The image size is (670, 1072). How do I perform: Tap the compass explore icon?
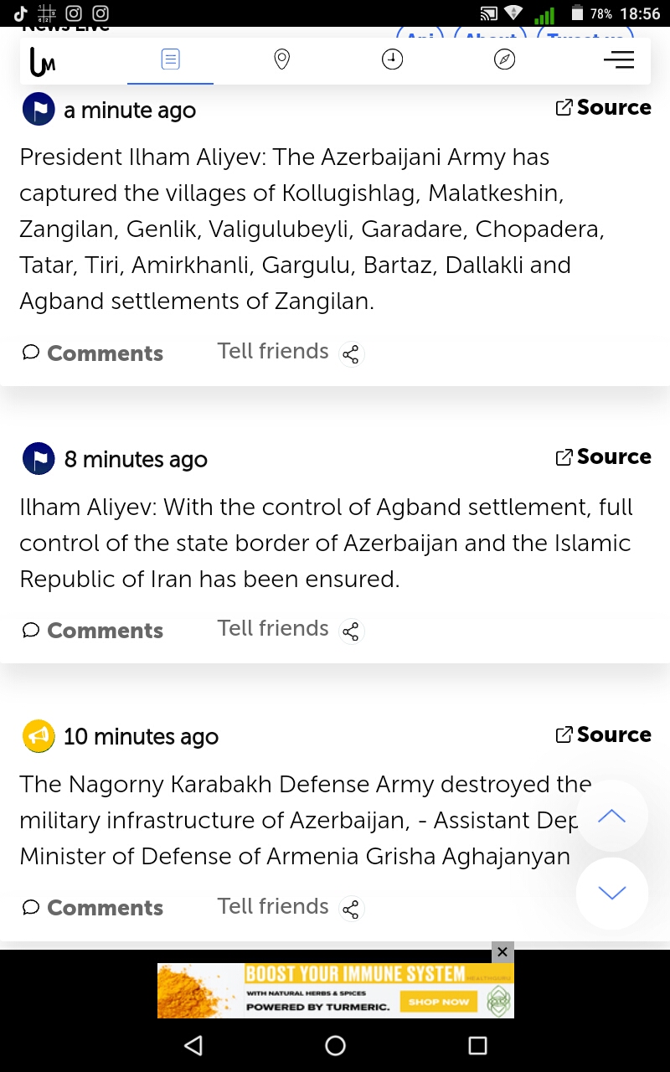coord(504,59)
